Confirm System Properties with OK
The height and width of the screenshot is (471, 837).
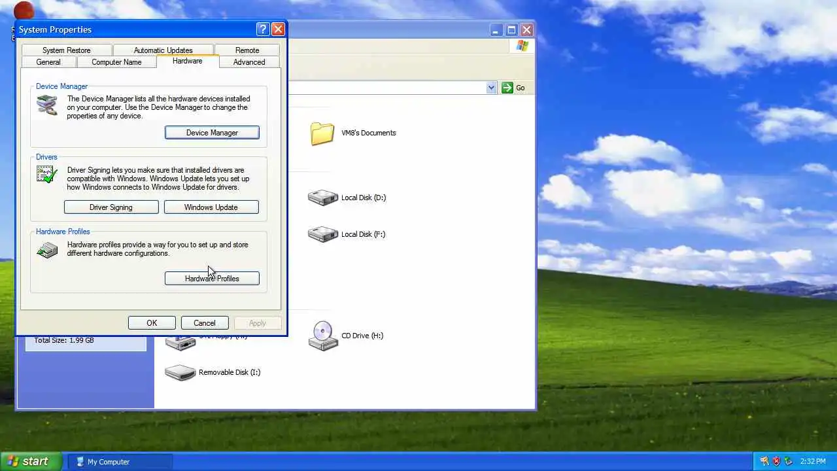[x=152, y=323]
